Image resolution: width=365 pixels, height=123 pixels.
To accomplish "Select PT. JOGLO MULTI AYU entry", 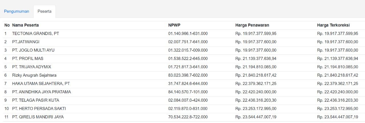I will (33, 50).
